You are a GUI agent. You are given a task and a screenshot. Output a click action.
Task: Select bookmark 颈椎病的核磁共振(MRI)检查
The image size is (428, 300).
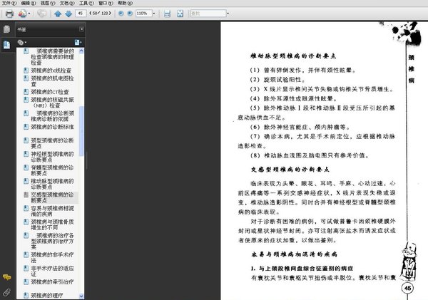point(52,103)
